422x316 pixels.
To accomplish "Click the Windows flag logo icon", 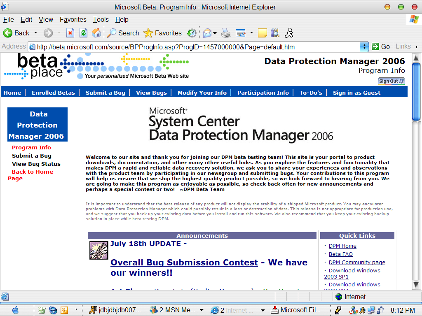I will point(414,19).
